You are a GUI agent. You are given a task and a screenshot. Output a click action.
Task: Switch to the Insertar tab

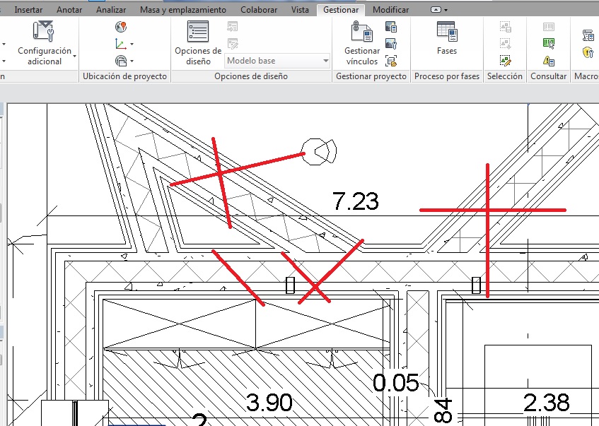tap(28, 10)
